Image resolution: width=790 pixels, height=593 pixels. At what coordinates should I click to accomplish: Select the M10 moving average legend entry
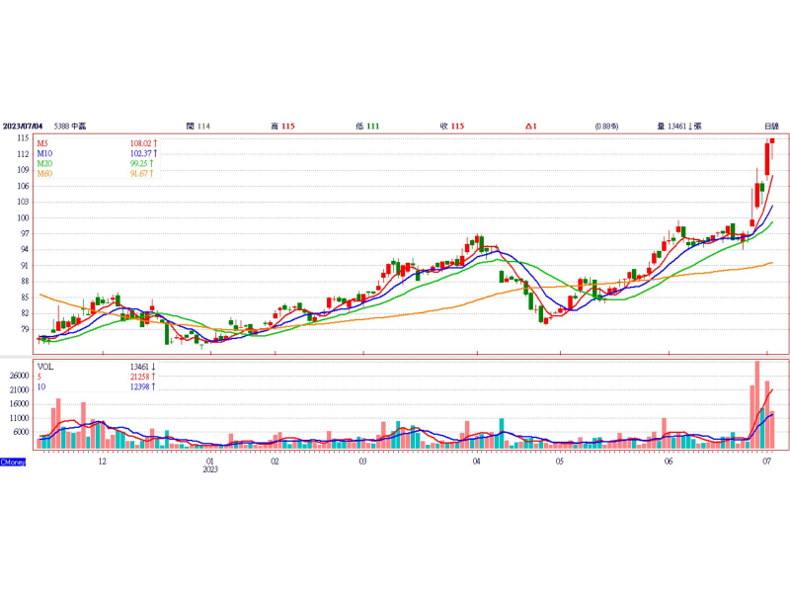pos(44,154)
